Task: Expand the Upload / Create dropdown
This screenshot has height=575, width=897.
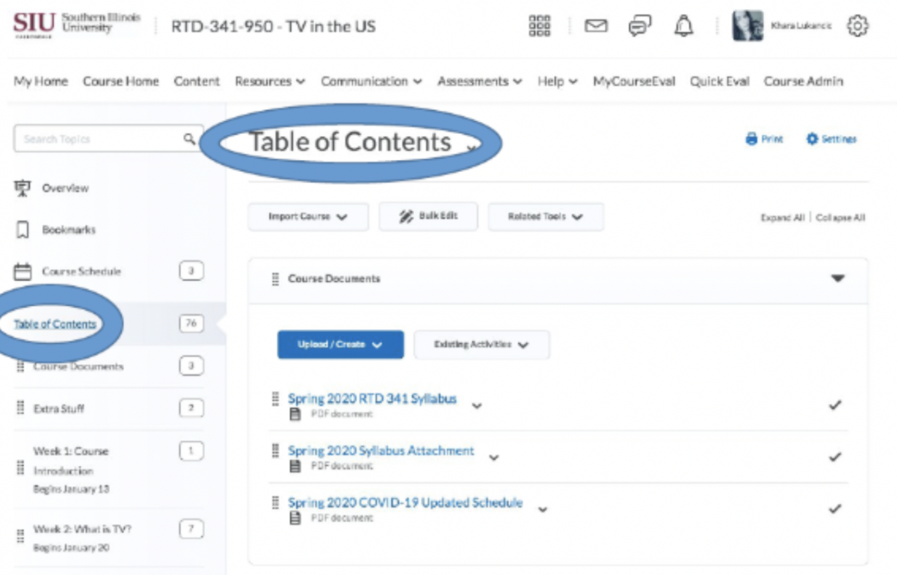Action: [340, 345]
